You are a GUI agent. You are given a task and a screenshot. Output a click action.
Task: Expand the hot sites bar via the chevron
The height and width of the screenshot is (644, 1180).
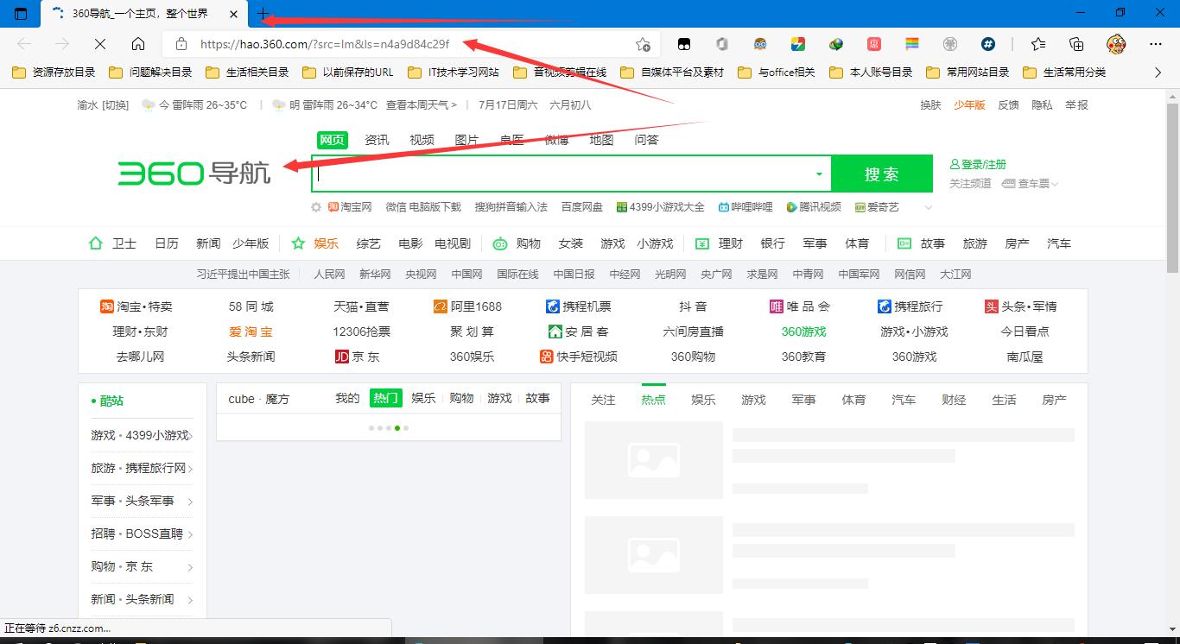point(927,206)
